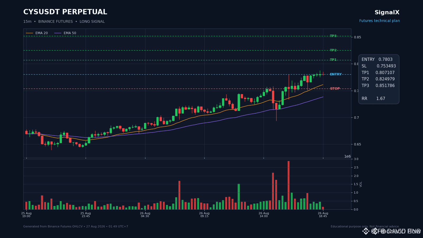Screen dimensions: 423x238
Task: Click the CYSUSDT PERPETUAL chart title
Action: click(65, 12)
